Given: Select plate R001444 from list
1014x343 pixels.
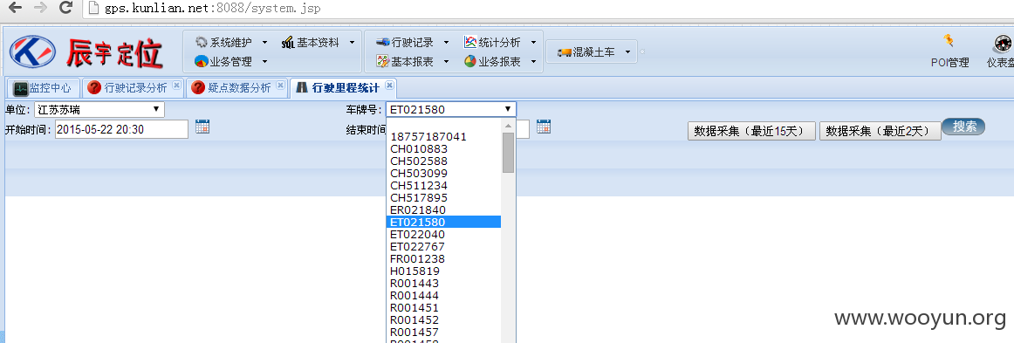Looking at the screenshot, I should (x=443, y=296).
